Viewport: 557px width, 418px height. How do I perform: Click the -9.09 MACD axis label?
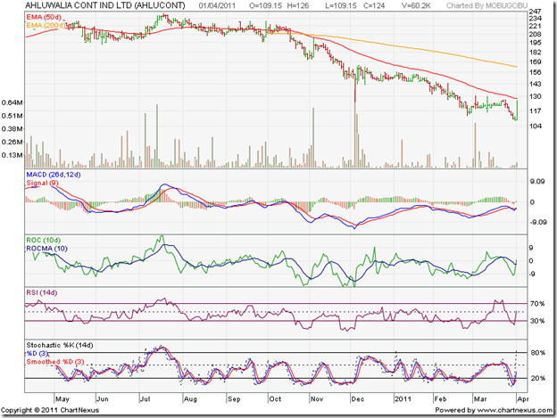(x=538, y=222)
